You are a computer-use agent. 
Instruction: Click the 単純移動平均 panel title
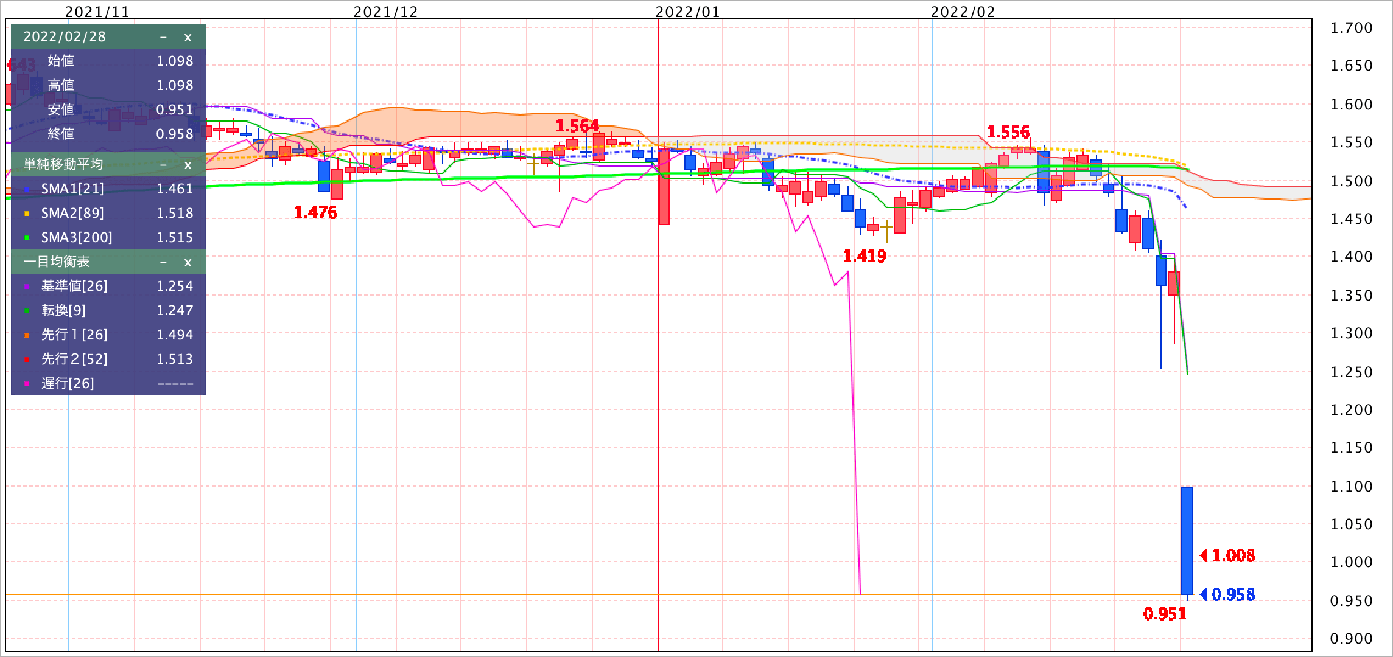pyautogui.click(x=63, y=164)
